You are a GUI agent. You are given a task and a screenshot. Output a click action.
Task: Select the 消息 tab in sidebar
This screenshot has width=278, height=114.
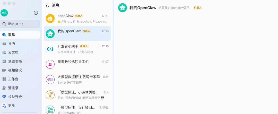[x=20, y=35]
